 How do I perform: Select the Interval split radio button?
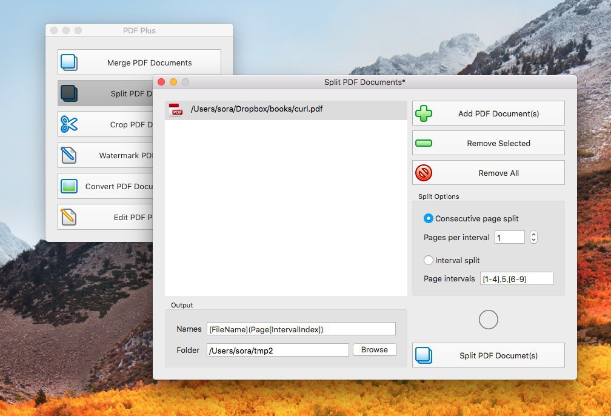(429, 260)
